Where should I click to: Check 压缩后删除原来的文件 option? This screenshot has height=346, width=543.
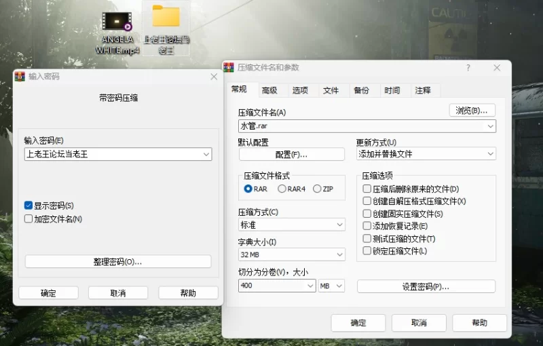click(x=367, y=189)
